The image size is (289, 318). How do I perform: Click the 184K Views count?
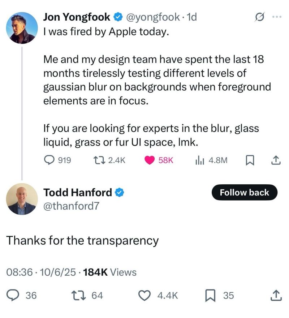110,272
